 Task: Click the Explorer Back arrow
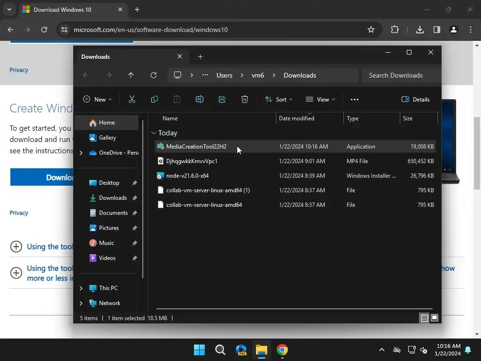click(x=86, y=75)
